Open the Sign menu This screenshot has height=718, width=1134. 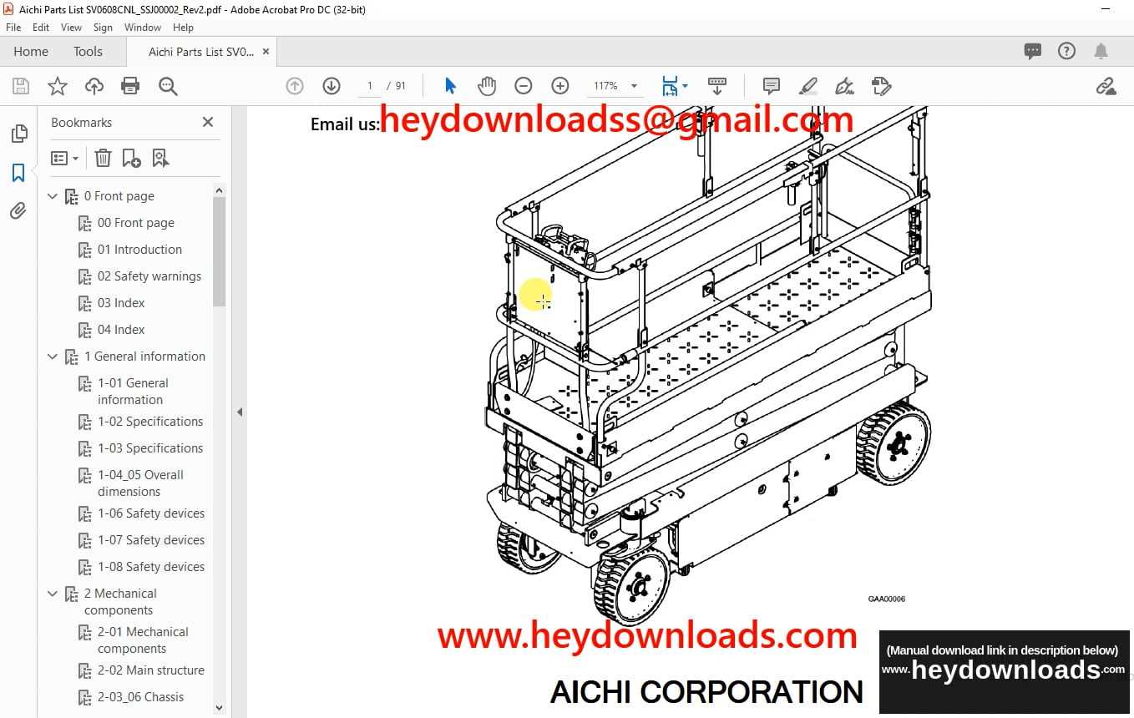click(103, 28)
